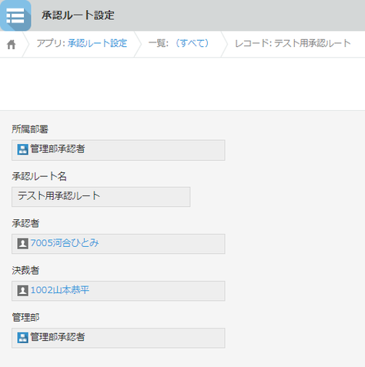Click the アプリ breadcrumb label

51,43
